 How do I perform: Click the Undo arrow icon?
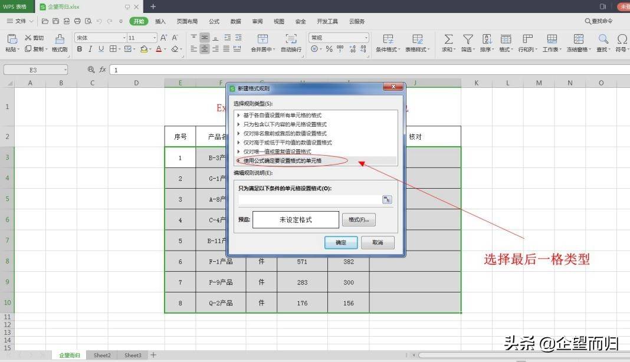point(99,21)
